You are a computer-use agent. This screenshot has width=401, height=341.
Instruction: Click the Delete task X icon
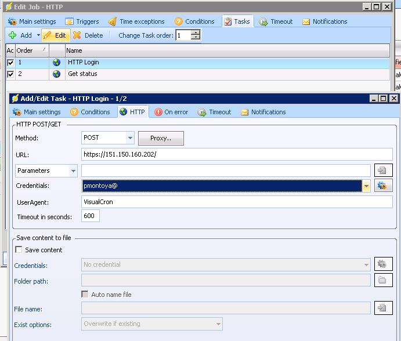77,35
